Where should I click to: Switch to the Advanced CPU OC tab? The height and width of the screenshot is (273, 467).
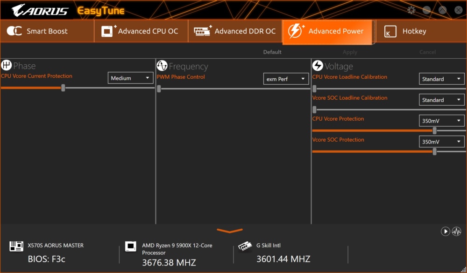(141, 31)
